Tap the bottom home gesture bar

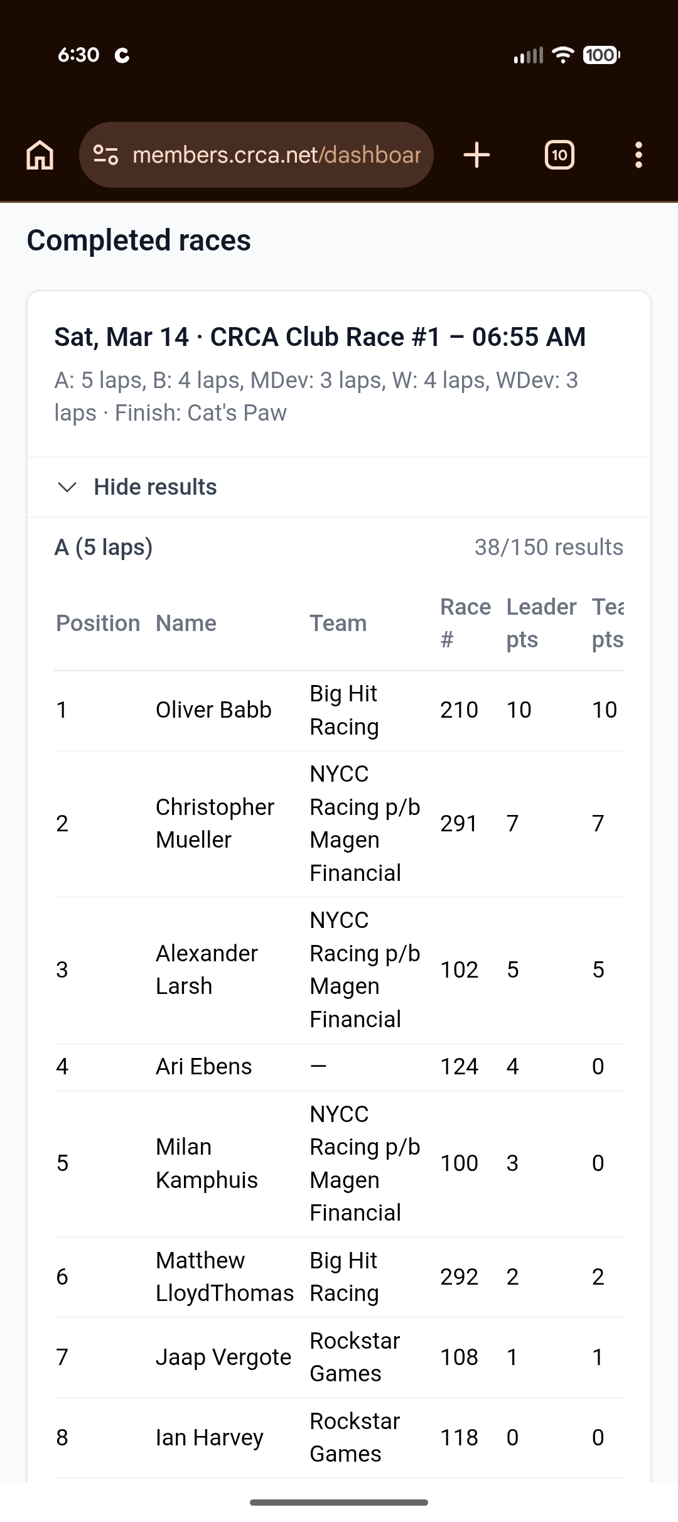tap(339, 1503)
